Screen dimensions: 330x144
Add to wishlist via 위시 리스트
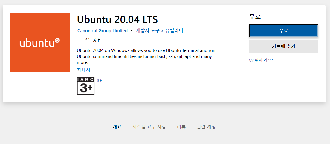pos(265,60)
